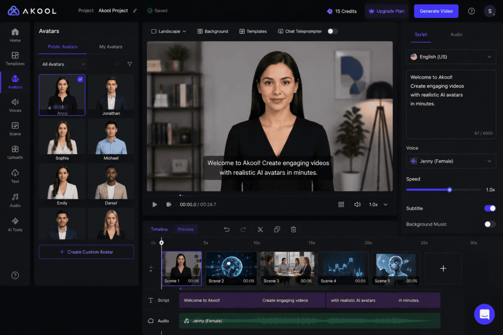Image resolution: width=503 pixels, height=335 pixels.
Task: Undo the last timeline action
Action: click(x=227, y=230)
